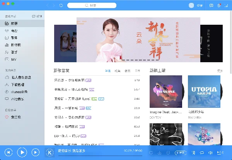This screenshot has height=160, width=232.
Task: Show the next dark banner on the right
Action: click(x=212, y=43)
